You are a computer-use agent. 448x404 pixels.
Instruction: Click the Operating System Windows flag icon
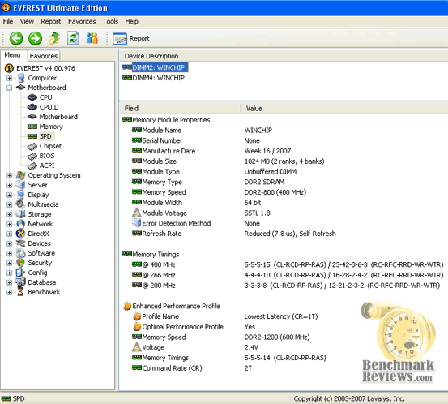click(x=20, y=175)
